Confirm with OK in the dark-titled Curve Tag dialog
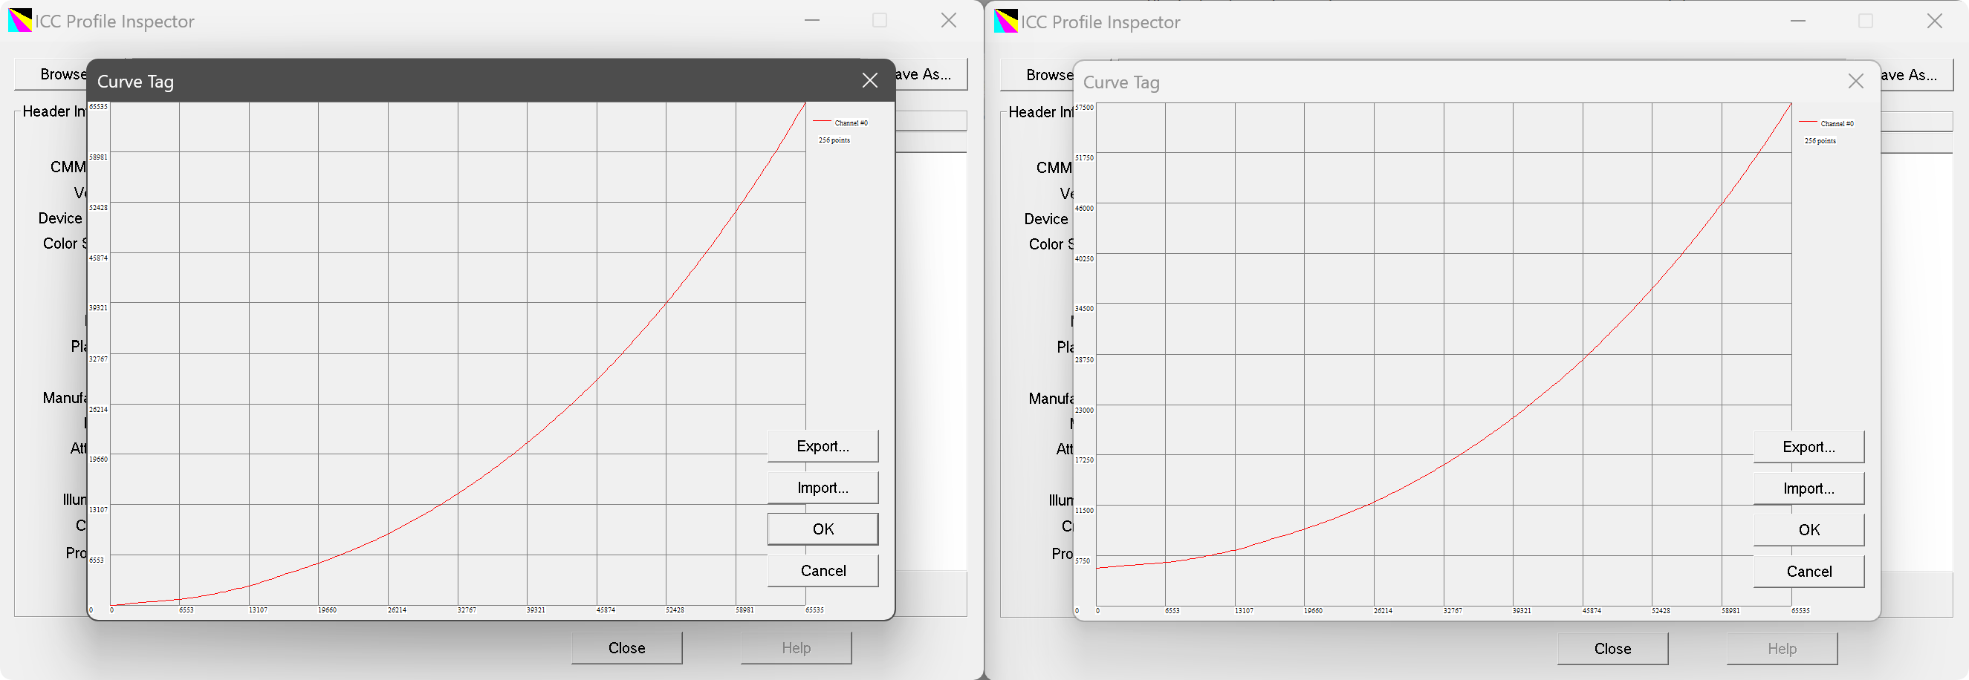 click(x=823, y=529)
